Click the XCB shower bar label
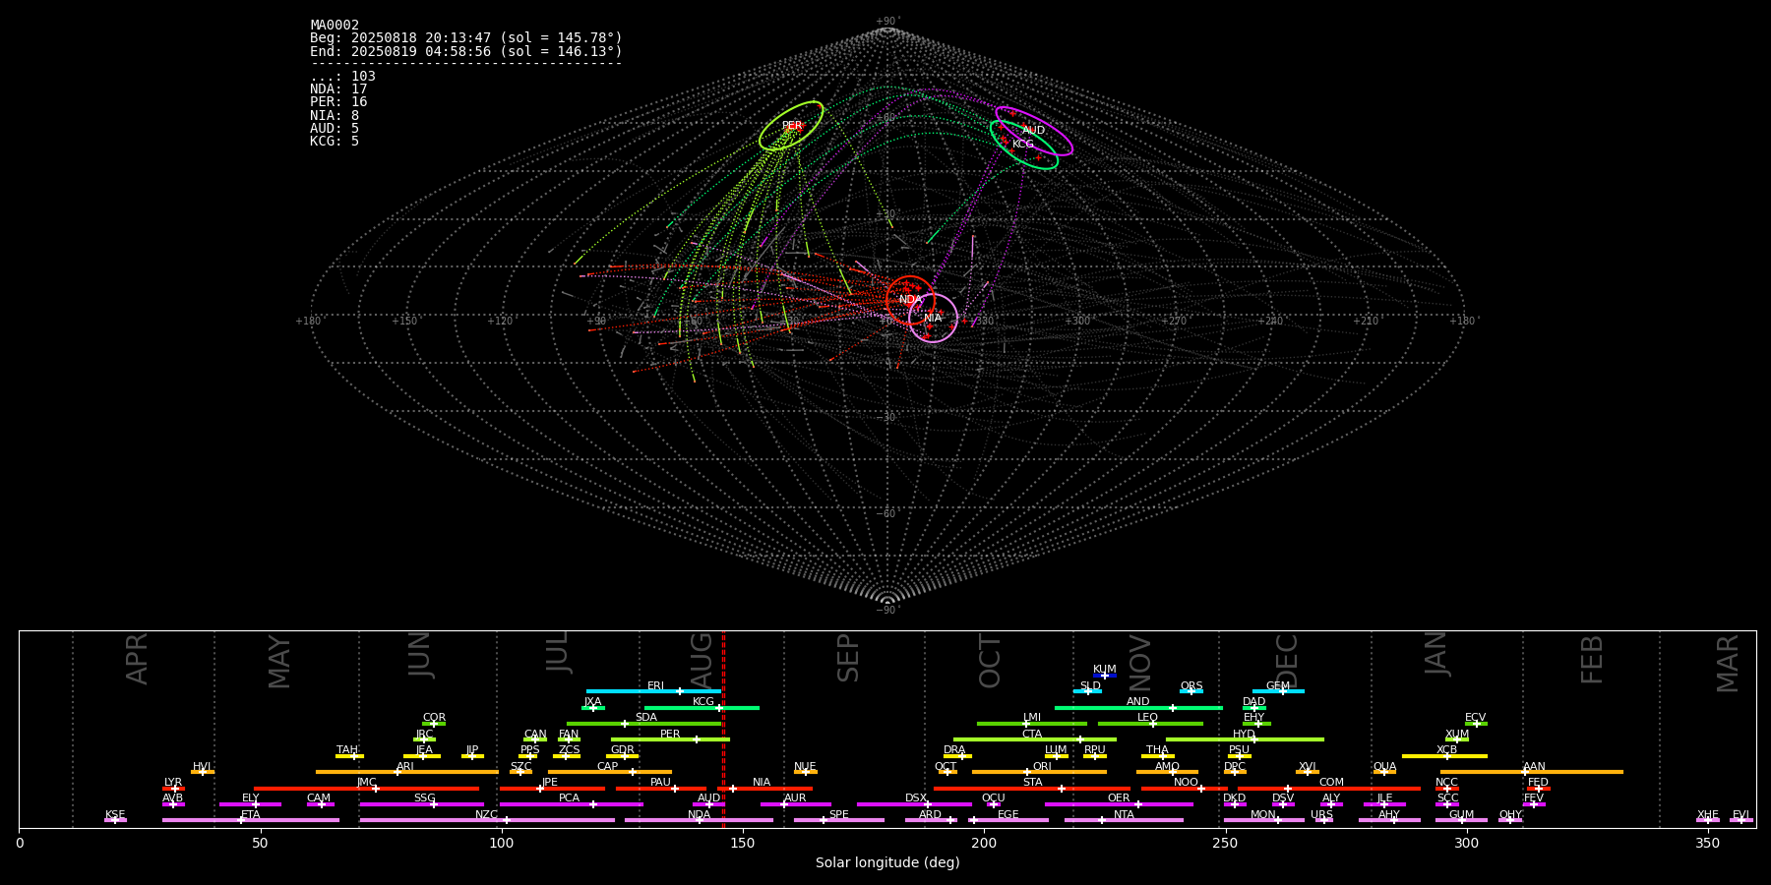1771x885 pixels. [1446, 750]
